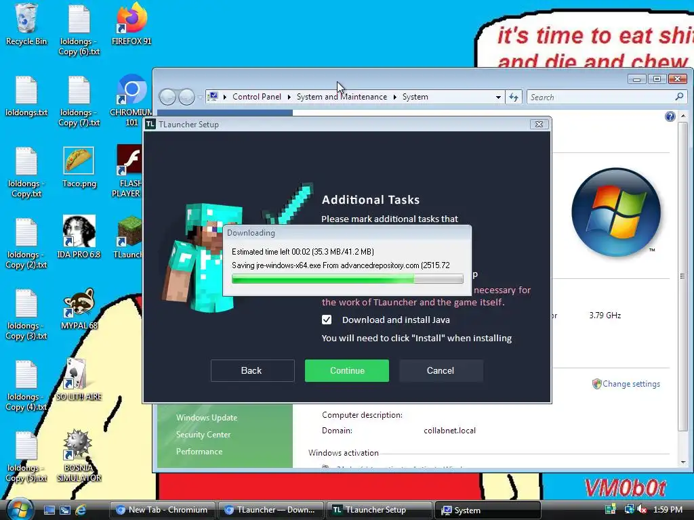The width and height of the screenshot is (694, 520).
Task: Expand System and Maintenance breadcrumb arrow
Action: click(395, 97)
